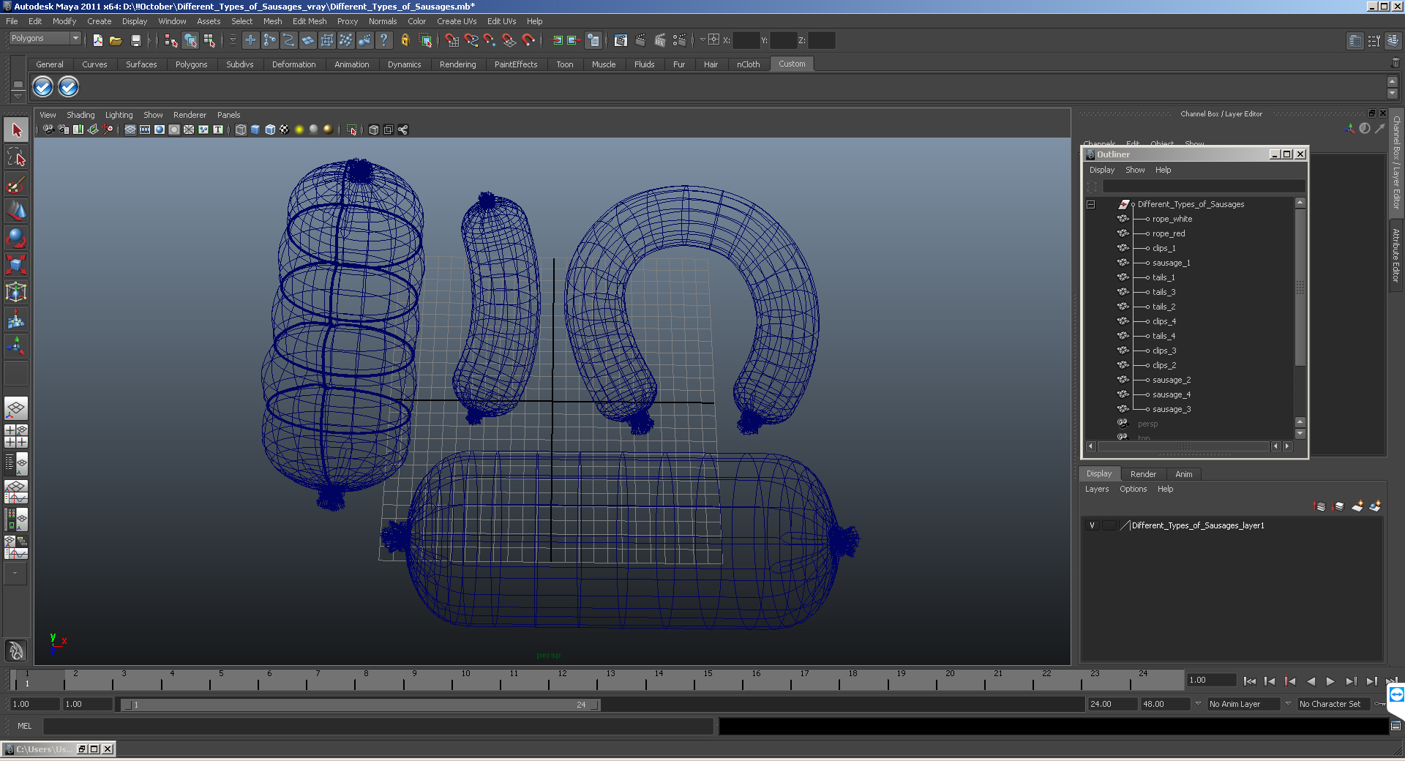
Task: Toggle use all lights yellow sphere icon
Action: coord(299,130)
